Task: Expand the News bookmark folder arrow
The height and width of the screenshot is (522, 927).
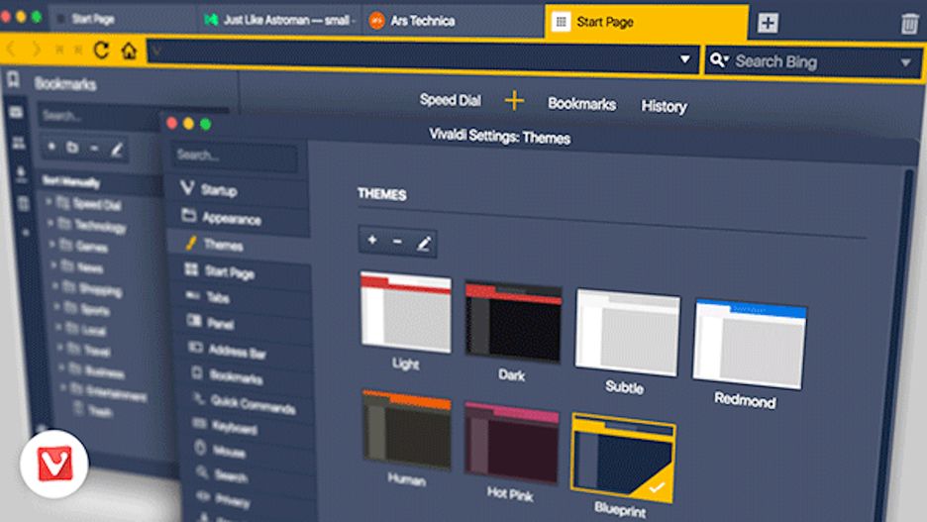Action: [53, 264]
